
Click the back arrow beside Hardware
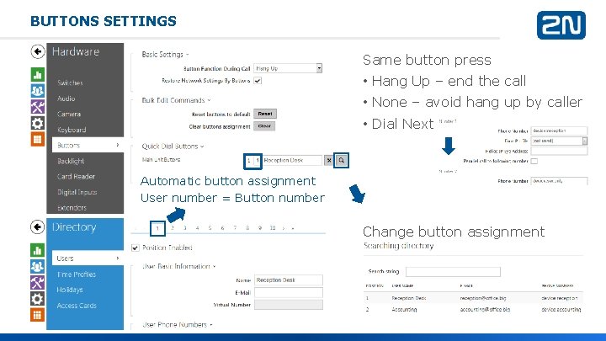click(x=38, y=51)
